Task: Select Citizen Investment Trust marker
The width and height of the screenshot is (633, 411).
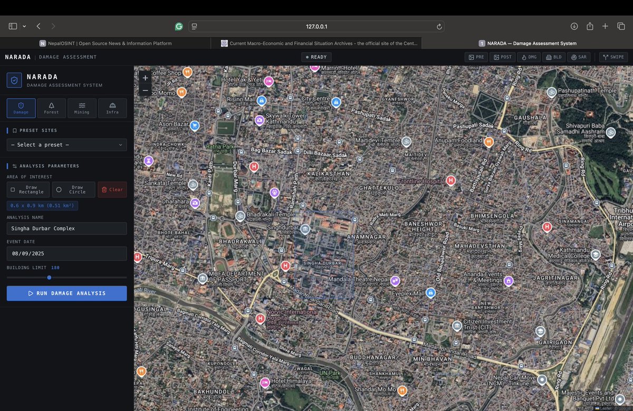Action: pyautogui.click(x=457, y=326)
